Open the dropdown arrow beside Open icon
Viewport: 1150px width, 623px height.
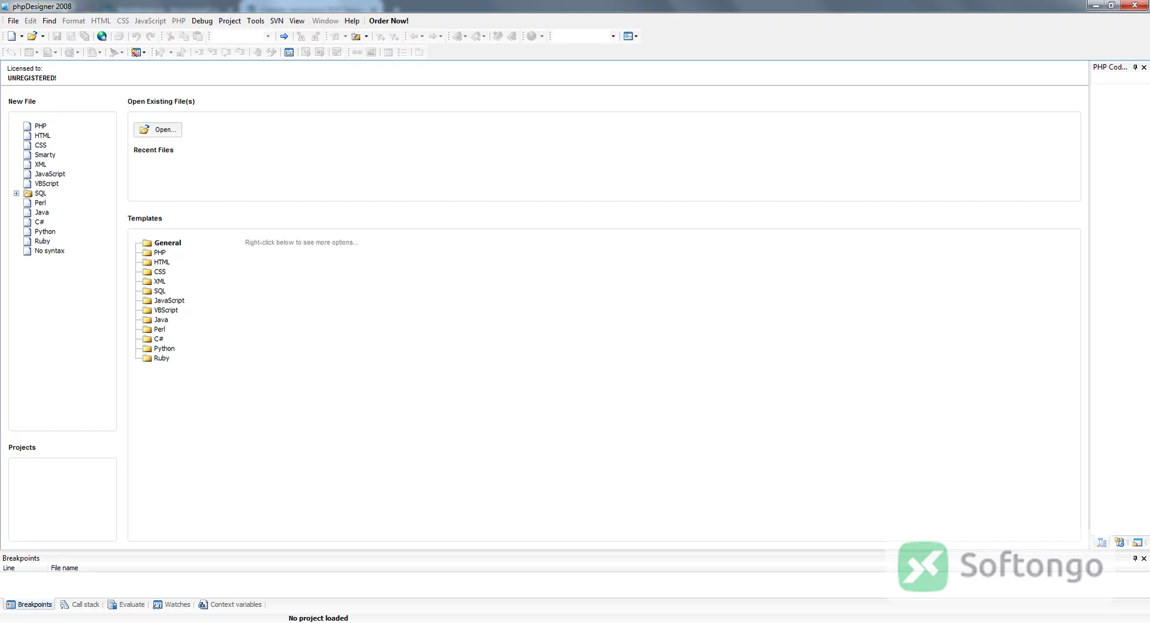coord(43,37)
